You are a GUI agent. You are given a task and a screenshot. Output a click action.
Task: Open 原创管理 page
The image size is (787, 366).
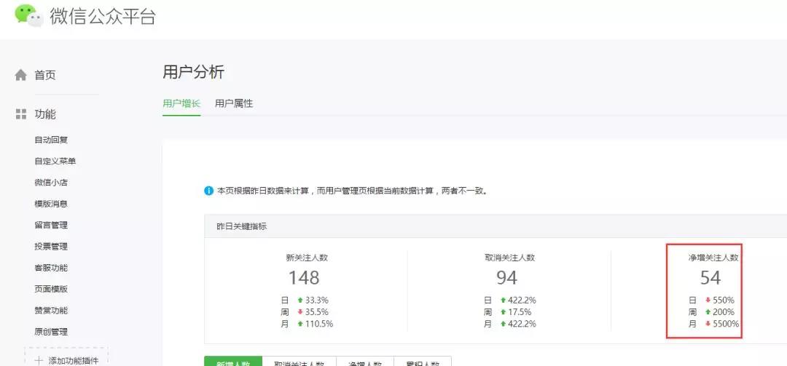[x=51, y=332]
